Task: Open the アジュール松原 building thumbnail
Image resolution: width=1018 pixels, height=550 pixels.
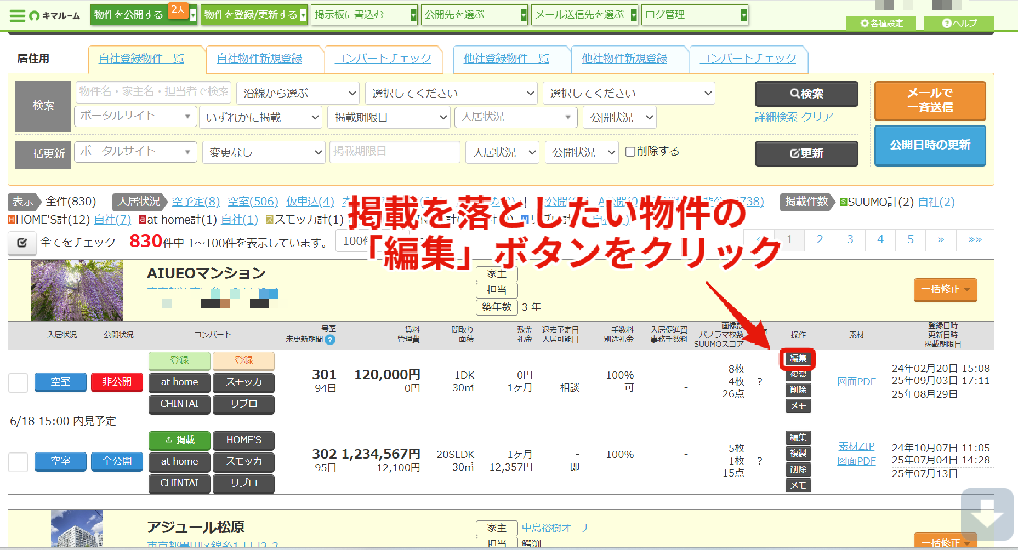Action: 77,529
